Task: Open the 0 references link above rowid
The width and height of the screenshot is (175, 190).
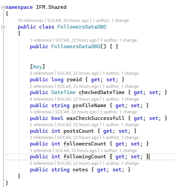Action: (x=42, y=73)
